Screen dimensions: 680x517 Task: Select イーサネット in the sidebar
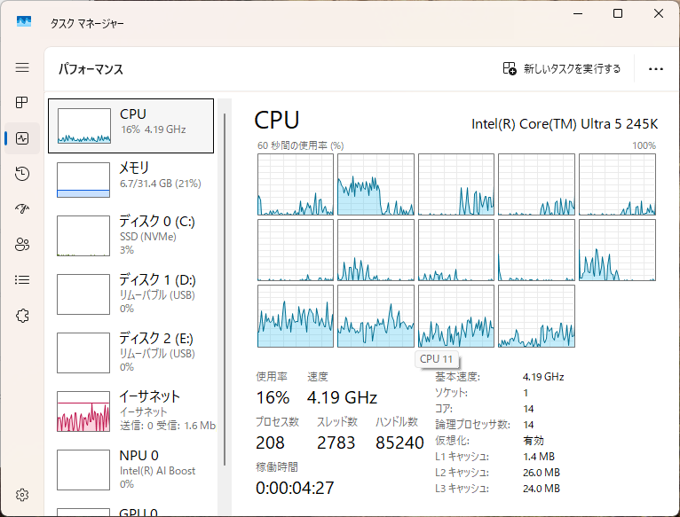(x=131, y=411)
